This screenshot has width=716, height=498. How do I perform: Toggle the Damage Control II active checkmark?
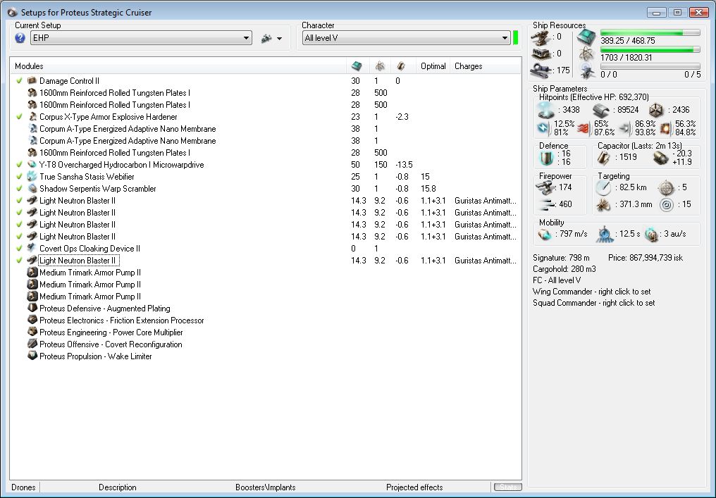19,81
